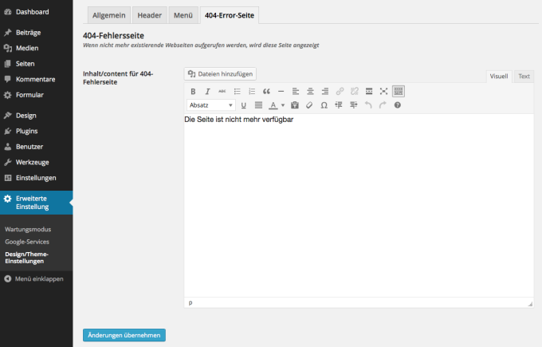
Task: Apply strikethrough formatting
Action: [222, 91]
